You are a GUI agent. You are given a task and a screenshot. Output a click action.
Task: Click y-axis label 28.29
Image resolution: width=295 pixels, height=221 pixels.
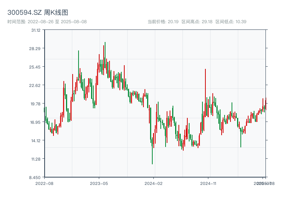pyautogui.click(x=35, y=49)
